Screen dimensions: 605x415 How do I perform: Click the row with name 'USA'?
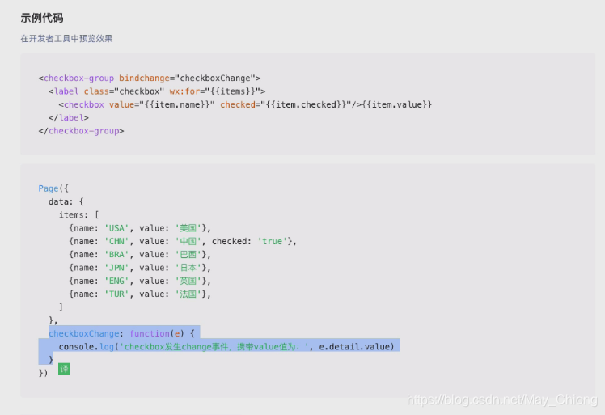coord(140,228)
